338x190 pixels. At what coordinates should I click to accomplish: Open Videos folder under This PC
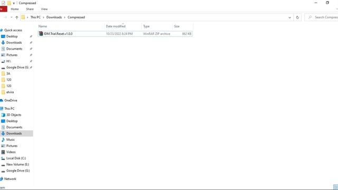(x=11, y=152)
